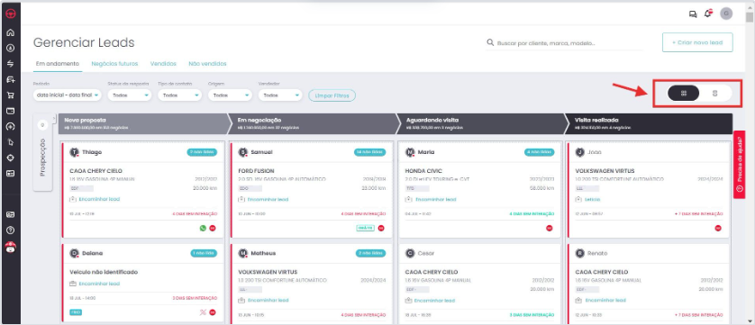Open the circled download arrow sidebar icon
Screen dimensions: 755x325
10,48
